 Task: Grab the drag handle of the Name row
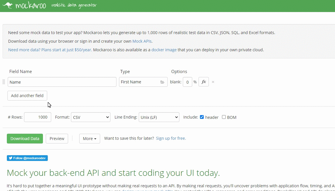(x=4, y=82)
